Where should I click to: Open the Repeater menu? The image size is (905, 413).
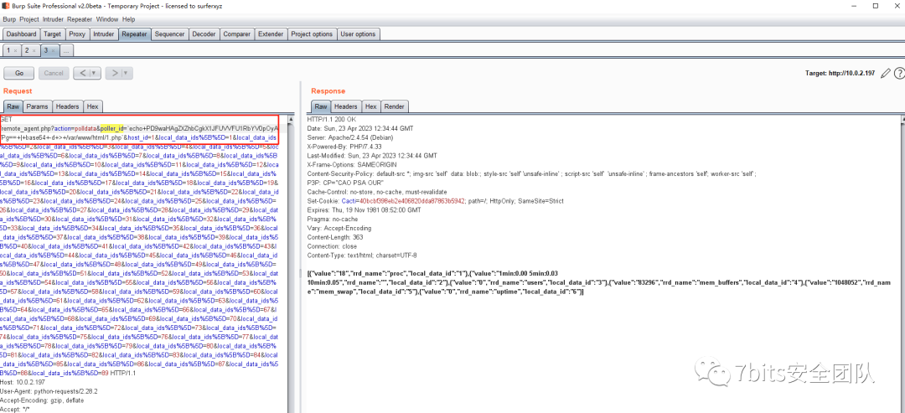point(80,19)
